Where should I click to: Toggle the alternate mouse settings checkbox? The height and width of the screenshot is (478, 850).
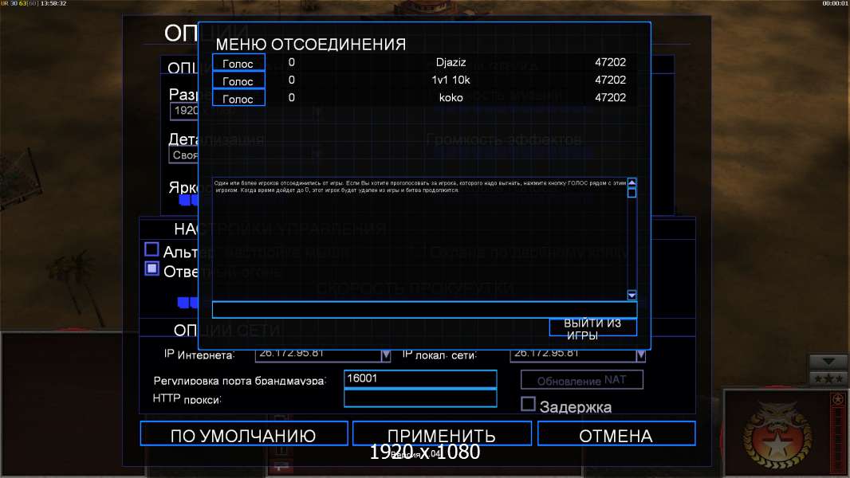(152, 249)
